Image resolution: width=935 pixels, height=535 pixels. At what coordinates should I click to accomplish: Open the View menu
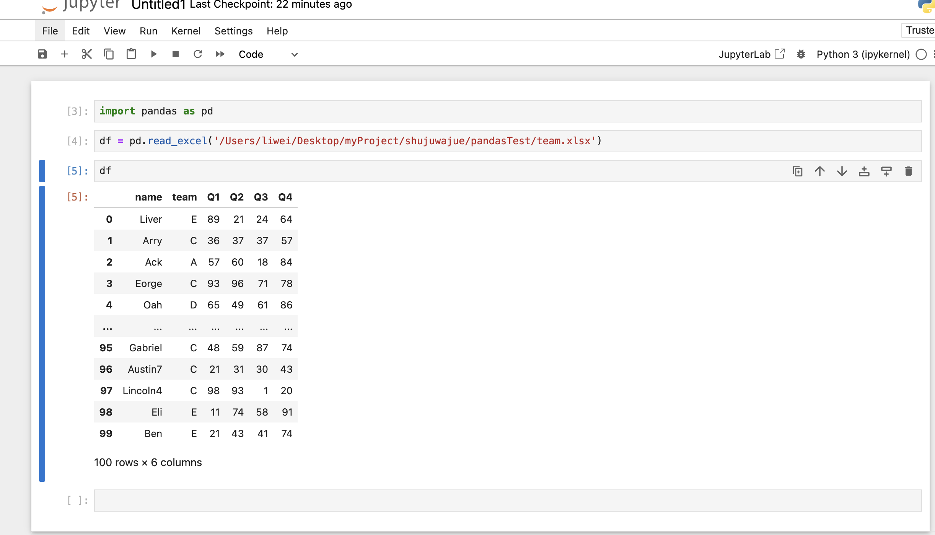tap(114, 31)
